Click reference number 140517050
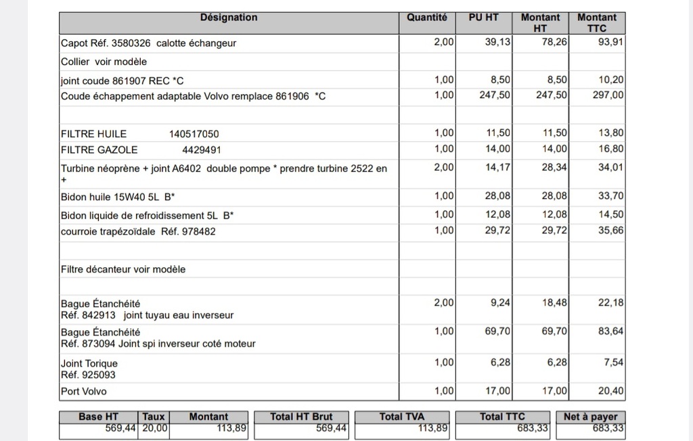 click(194, 134)
